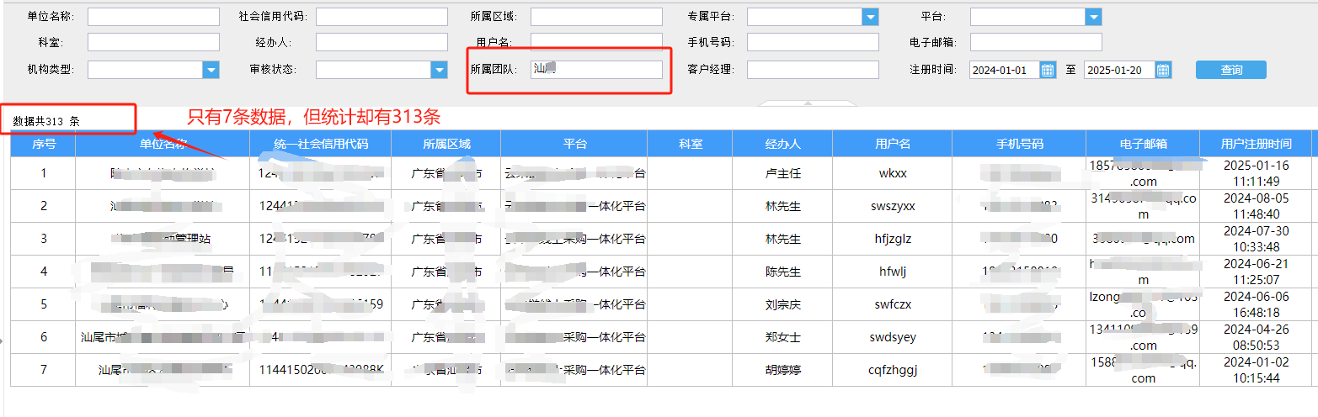This screenshot has width=1318, height=417.
Task: Sort by 序号 column header
Action: click(44, 144)
